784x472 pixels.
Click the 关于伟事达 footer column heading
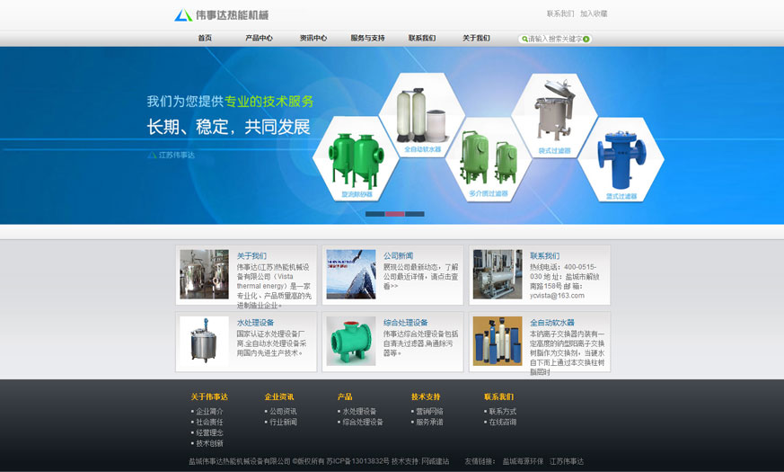pos(209,396)
